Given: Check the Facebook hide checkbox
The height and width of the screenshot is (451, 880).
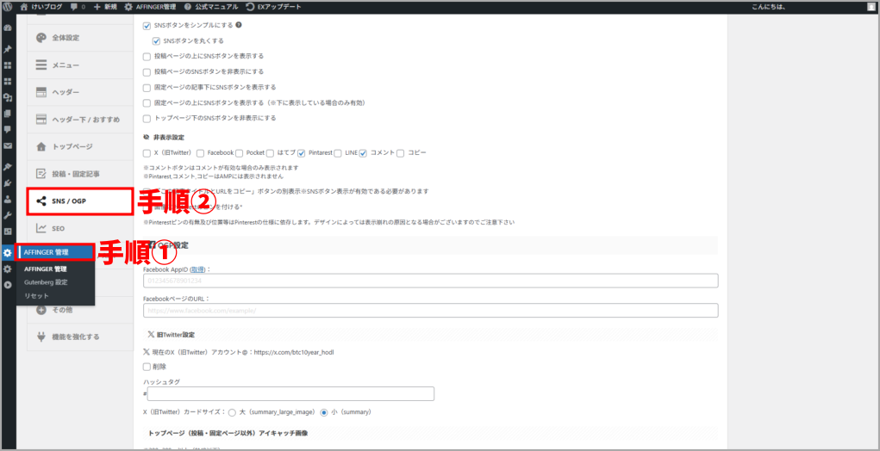Looking at the screenshot, I should [x=201, y=153].
